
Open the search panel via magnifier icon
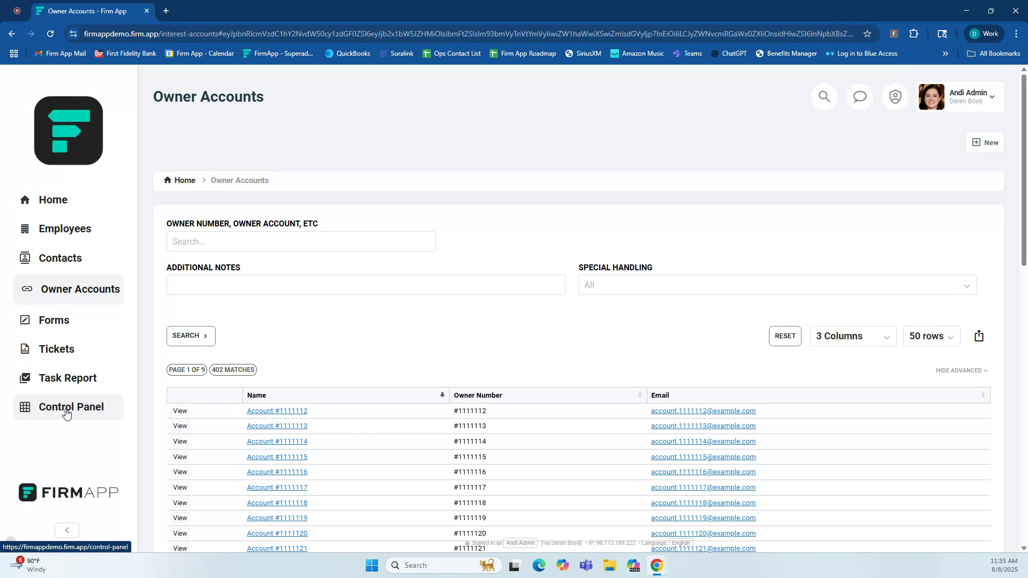click(824, 96)
